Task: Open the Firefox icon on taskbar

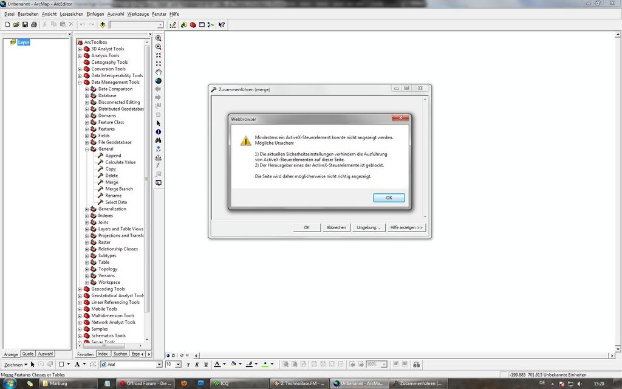Action: click(x=183, y=384)
